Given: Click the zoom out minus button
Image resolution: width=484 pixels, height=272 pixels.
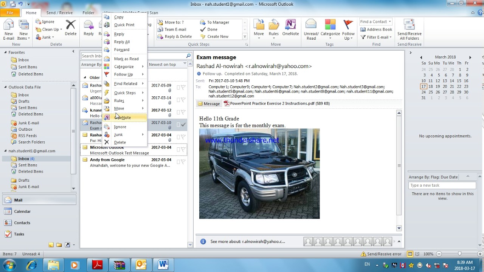Looking at the screenshot, I should [439, 254].
